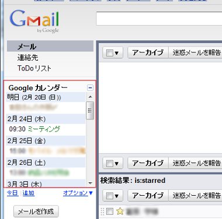Click the calendar scrollbar down arrow
This screenshot has width=222, height=219.
[90, 183]
